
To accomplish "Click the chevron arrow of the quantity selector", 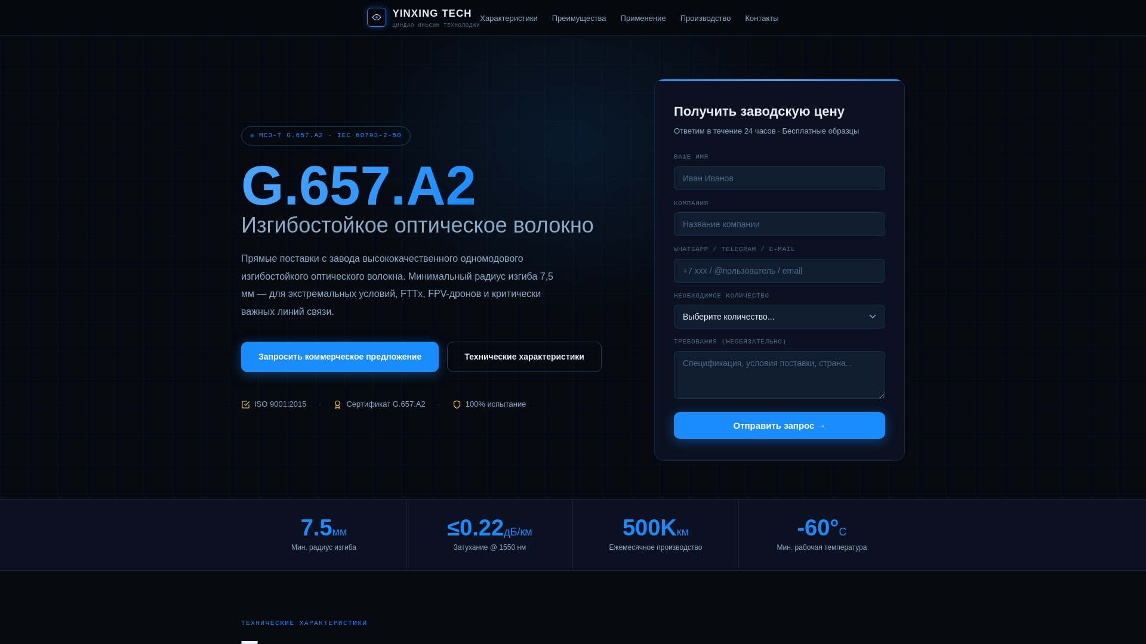I will (873, 317).
